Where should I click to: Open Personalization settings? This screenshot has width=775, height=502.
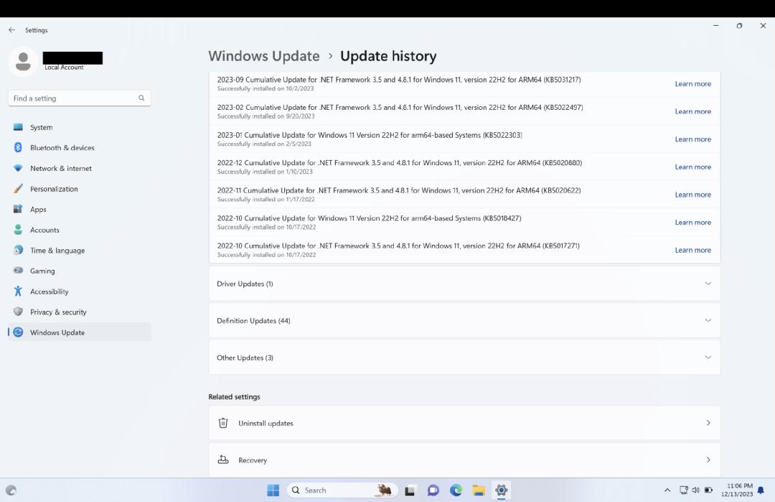click(x=79, y=188)
